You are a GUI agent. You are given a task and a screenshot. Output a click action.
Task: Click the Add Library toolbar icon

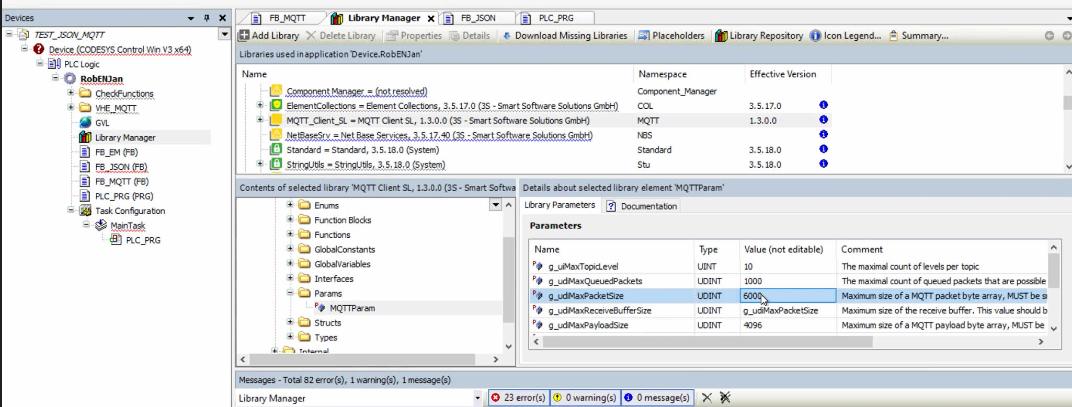point(244,36)
